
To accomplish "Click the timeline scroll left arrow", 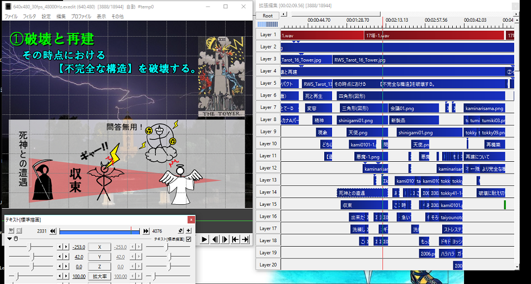I will (x=284, y=14).
